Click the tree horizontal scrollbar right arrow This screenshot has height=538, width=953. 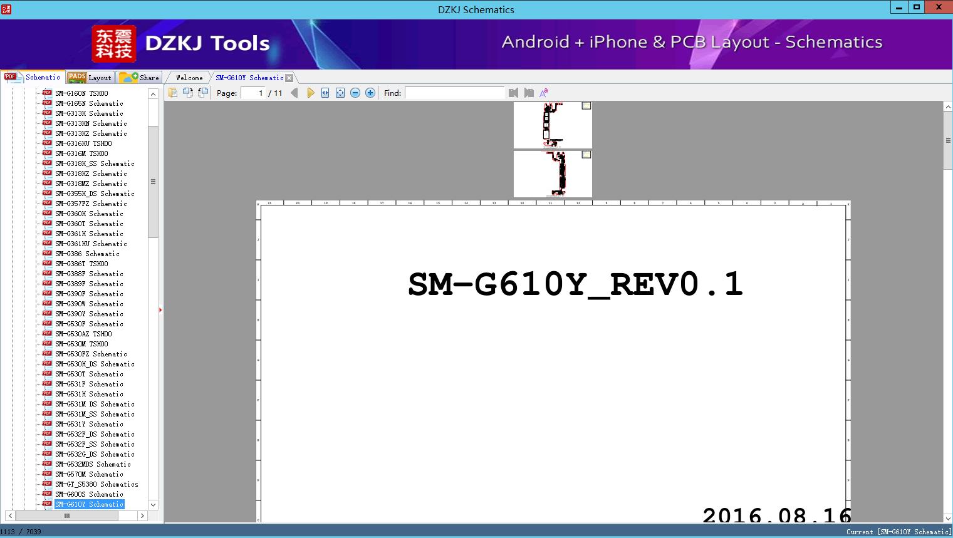coord(142,516)
